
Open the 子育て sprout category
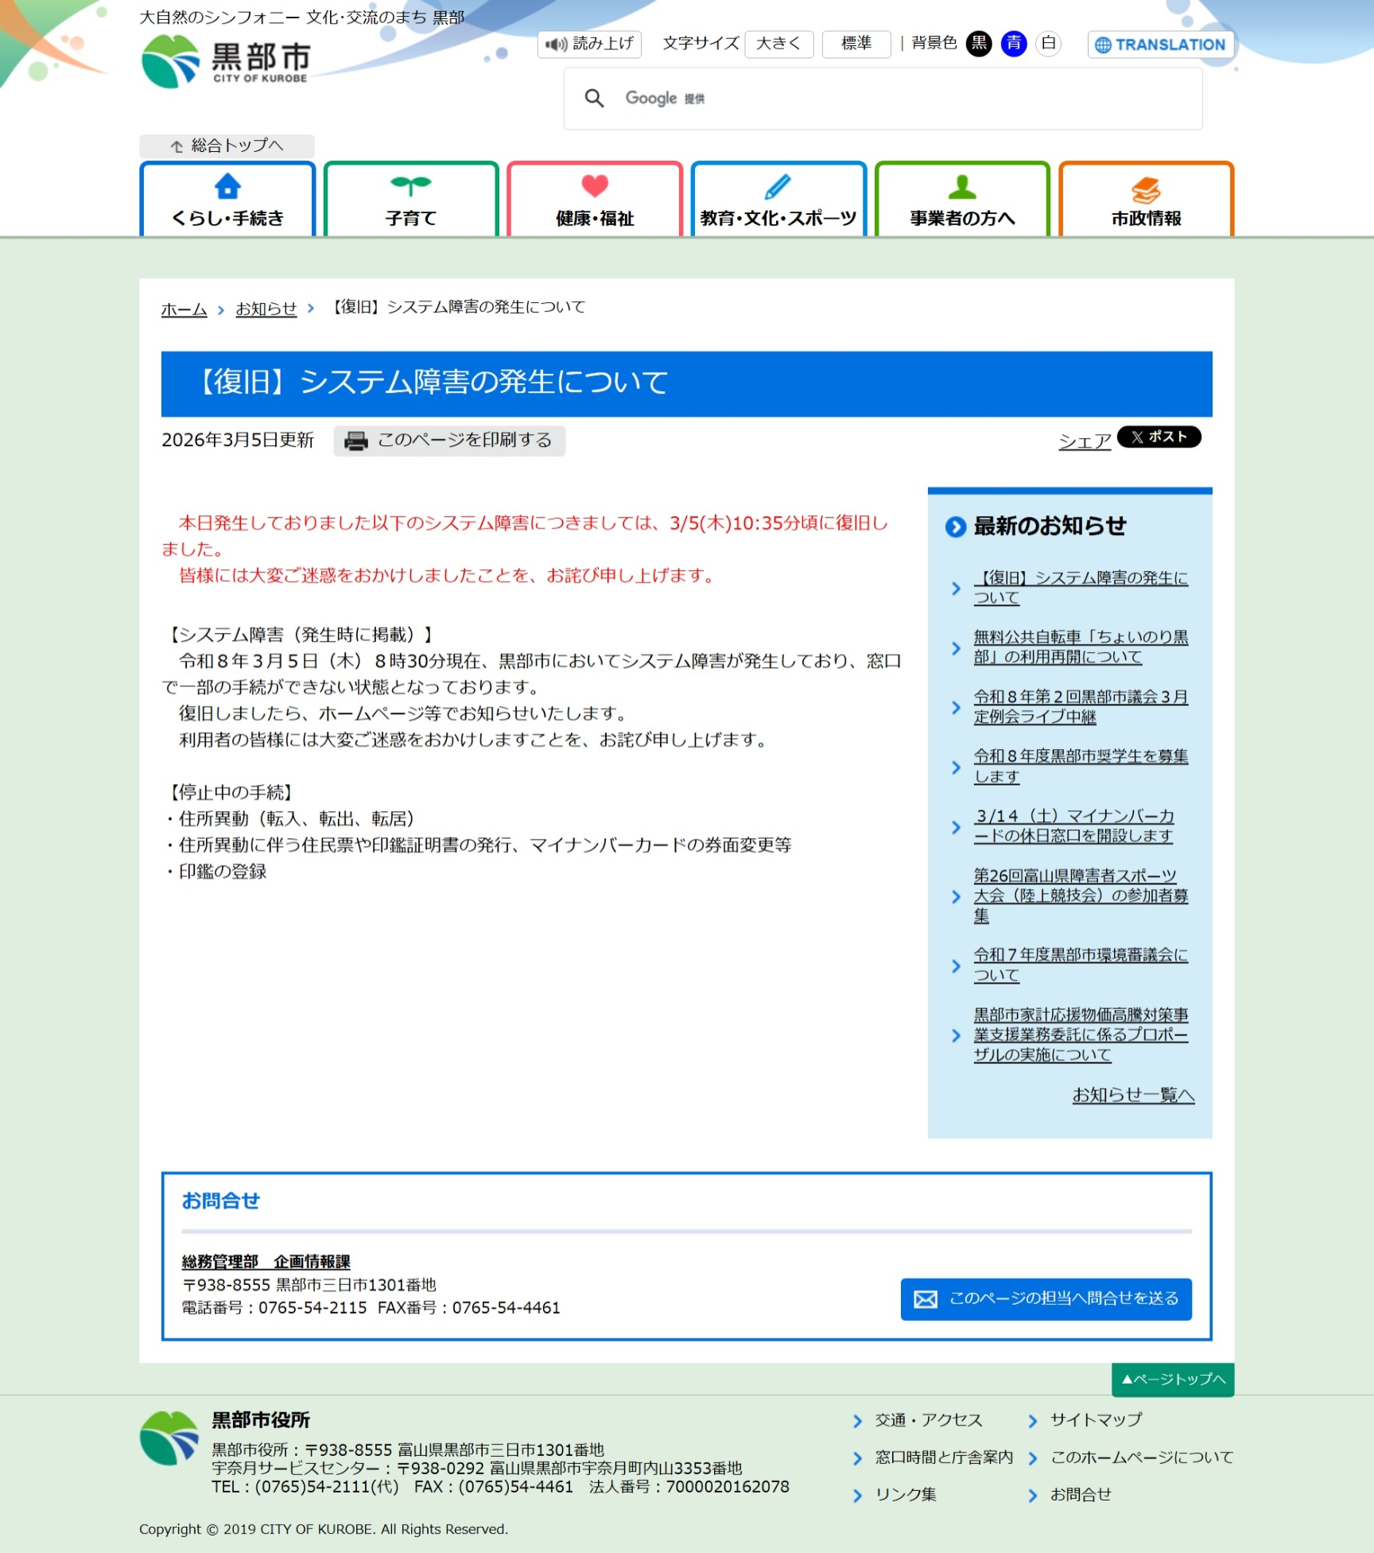pyautogui.click(x=411, y=200)
